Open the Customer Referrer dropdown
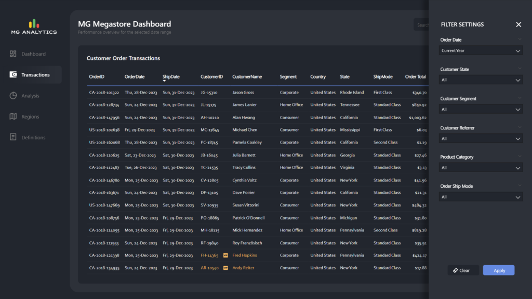Viewport: 532px width, 299px height. click(481, 139)
